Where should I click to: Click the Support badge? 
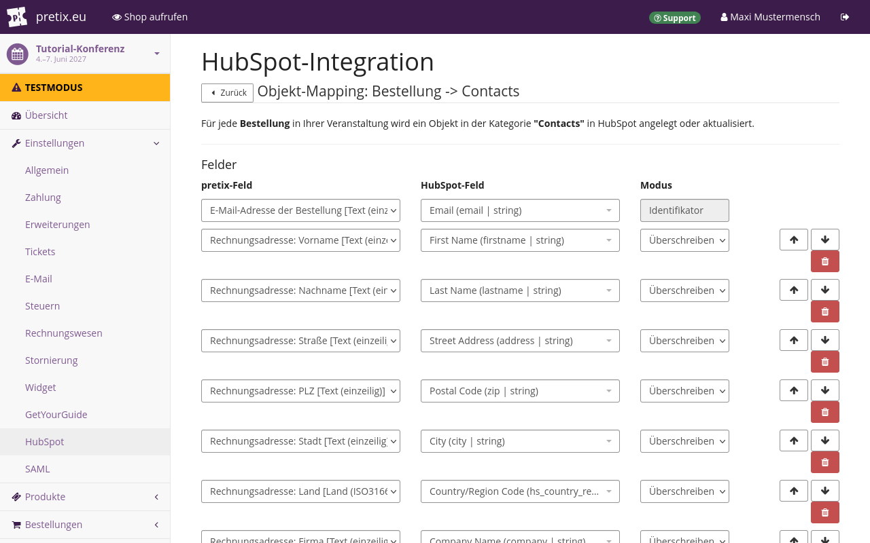(675, 18)
